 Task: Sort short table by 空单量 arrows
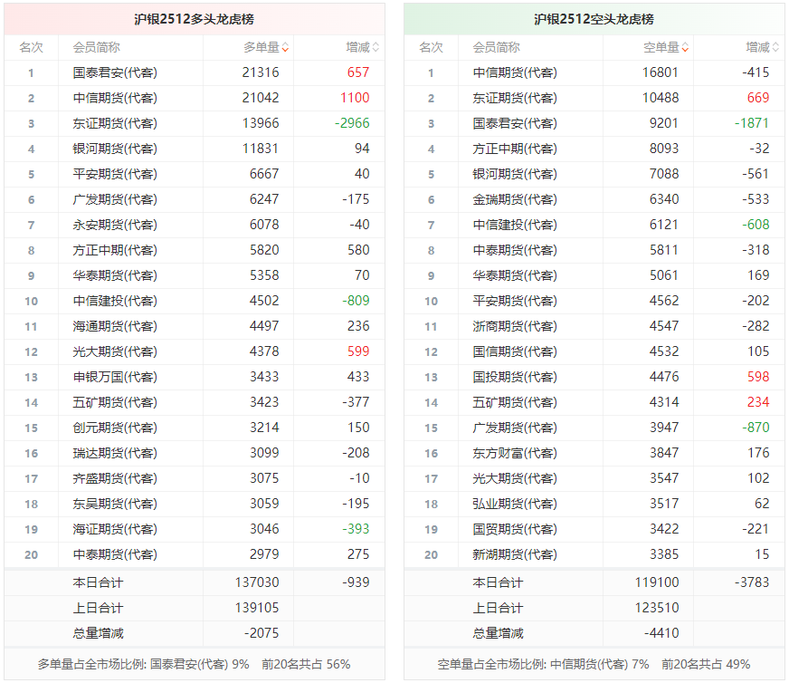(x=685, y=48)
